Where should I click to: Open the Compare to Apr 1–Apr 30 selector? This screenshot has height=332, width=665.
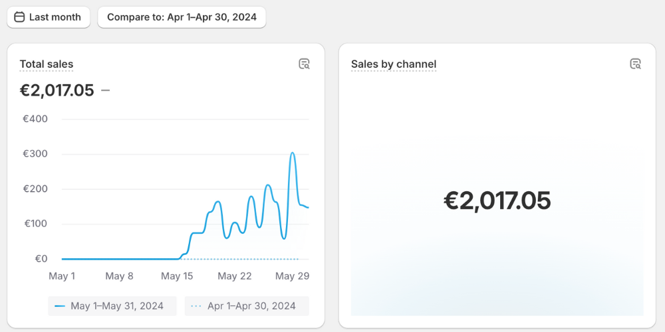pyautogui.click(x=182, y=17)
